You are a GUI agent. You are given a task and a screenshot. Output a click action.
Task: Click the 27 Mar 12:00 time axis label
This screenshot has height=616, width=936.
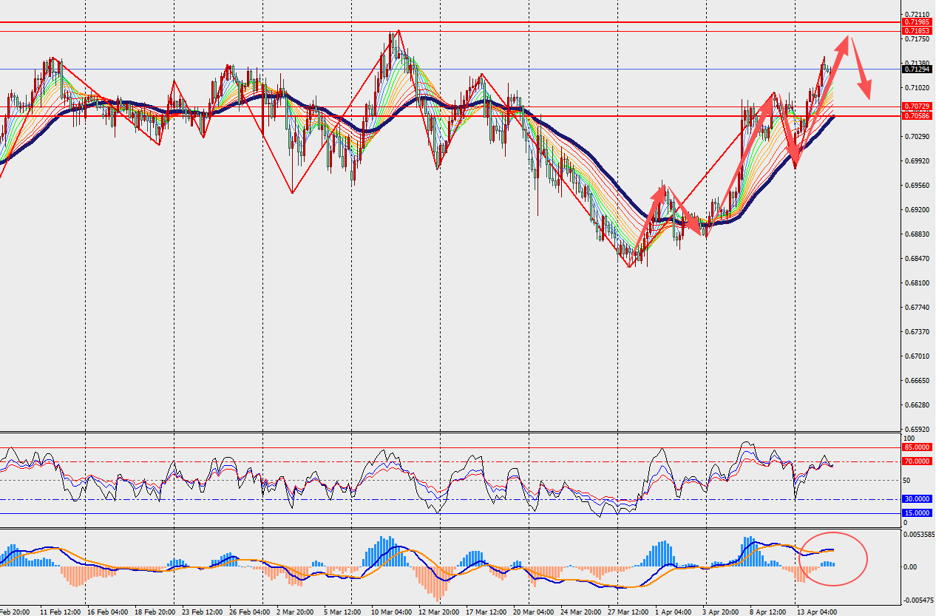(628, 612)
